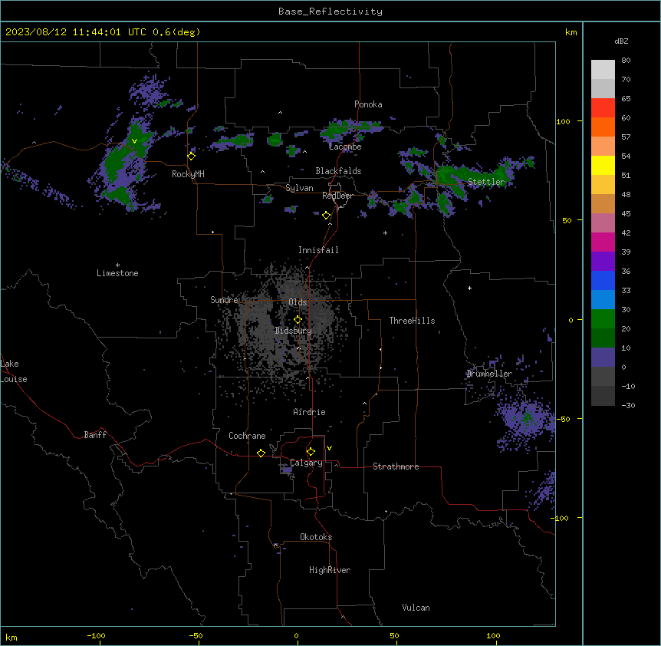Click the RedDeer city label
This screenshot has width=661, height=646.
click(x=337, y=196)
